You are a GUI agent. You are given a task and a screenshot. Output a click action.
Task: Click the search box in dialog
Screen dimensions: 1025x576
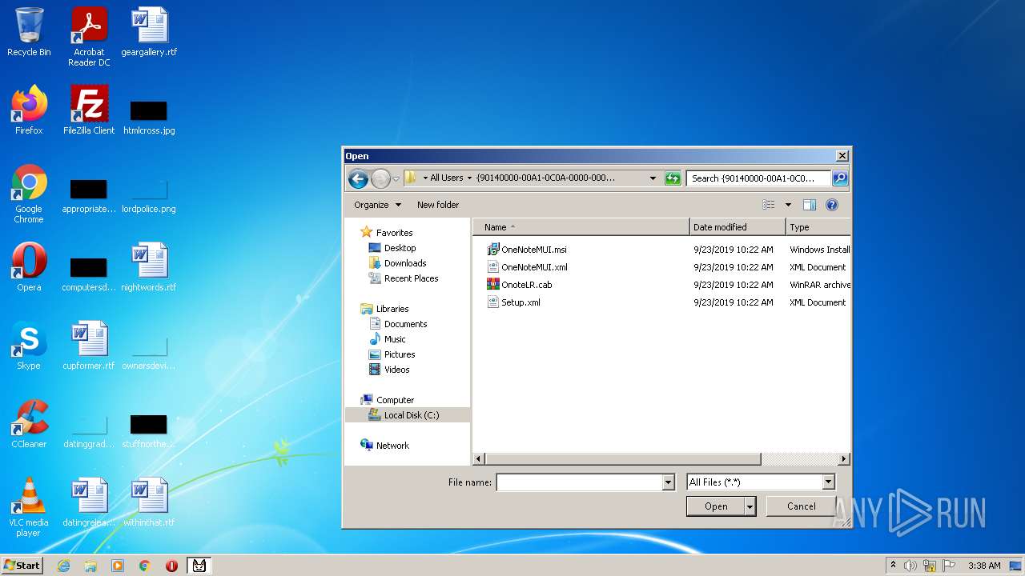758,178
